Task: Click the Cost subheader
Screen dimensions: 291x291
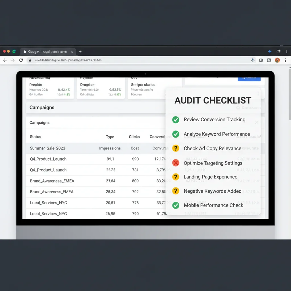Action: click(x=135, y=148)
